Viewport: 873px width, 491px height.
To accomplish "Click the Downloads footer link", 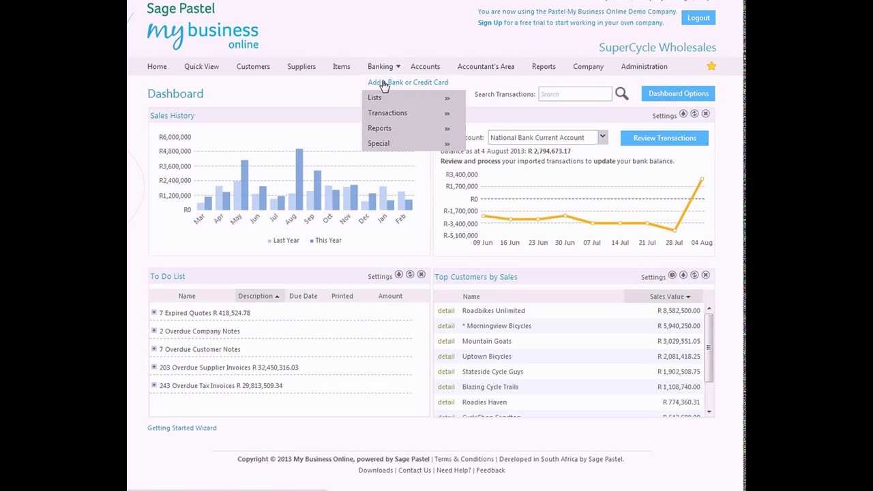I will pos(376,470).
